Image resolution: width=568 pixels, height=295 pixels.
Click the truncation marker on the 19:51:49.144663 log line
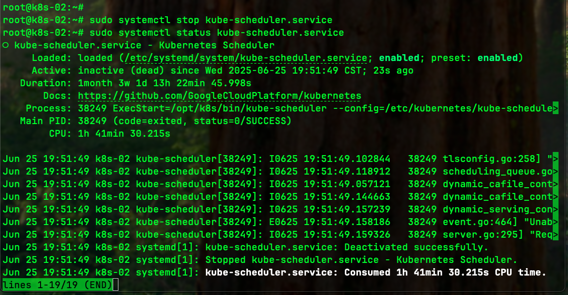pos(555,197)
